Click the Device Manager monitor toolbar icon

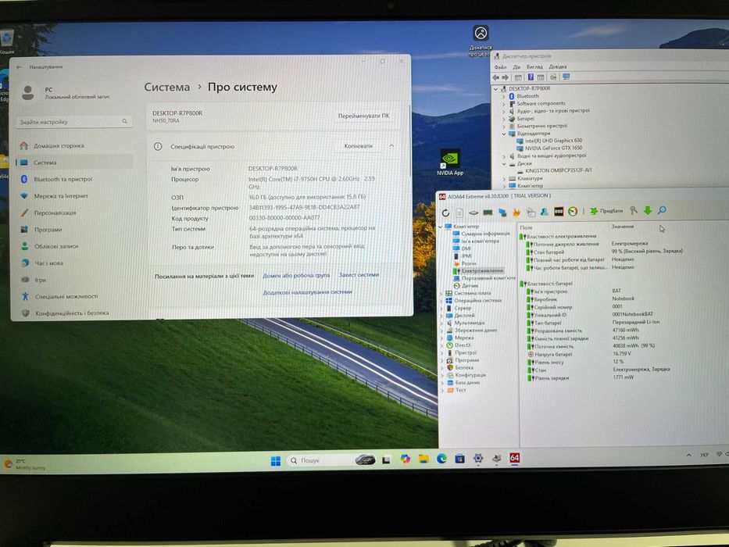click(x=566, y=77)
